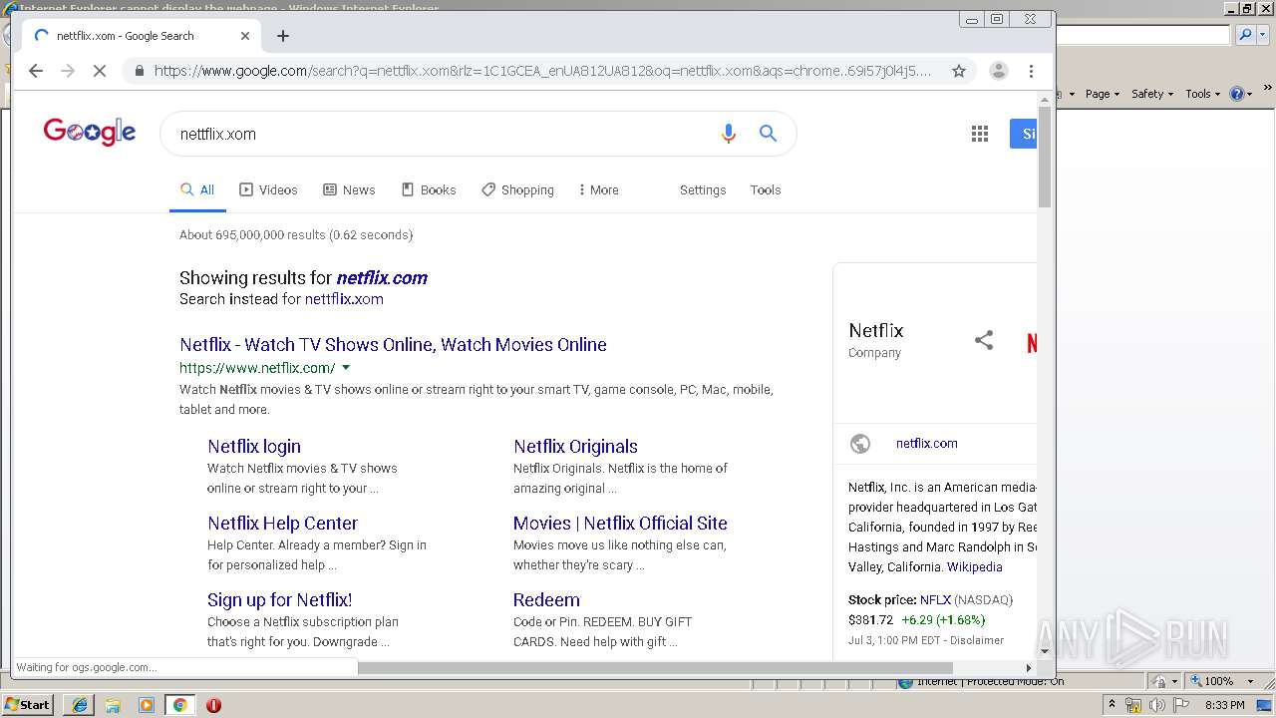Click the stock Disclaimer link

[x=977, y=640]
